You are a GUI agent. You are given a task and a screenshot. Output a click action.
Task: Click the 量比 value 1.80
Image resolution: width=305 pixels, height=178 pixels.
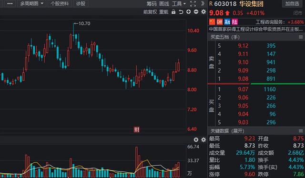tap(250, 160)
